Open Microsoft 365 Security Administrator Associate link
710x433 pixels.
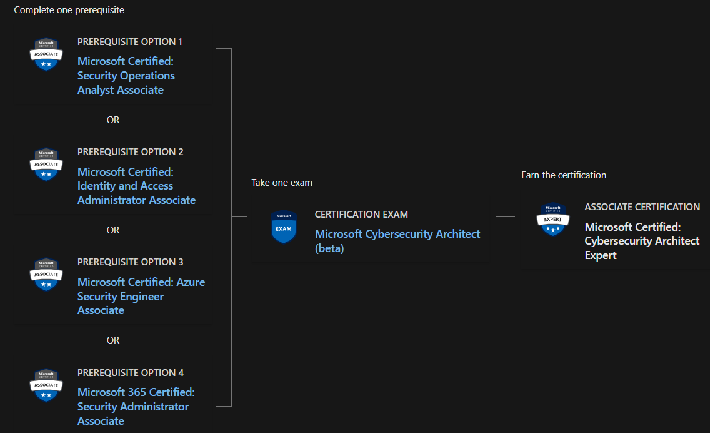(136, 407)
